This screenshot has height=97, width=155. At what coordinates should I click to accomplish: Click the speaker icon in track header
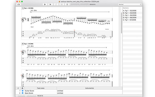click(x=22, y=88)
